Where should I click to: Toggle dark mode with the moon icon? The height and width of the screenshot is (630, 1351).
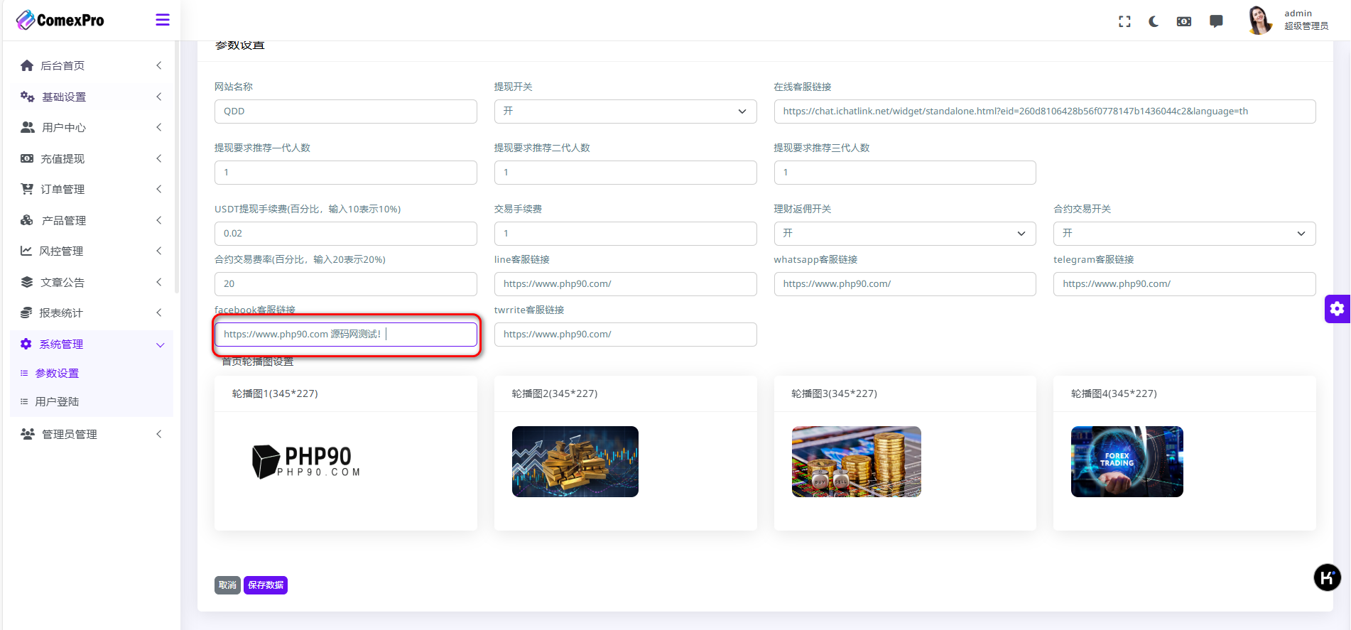1154,21
